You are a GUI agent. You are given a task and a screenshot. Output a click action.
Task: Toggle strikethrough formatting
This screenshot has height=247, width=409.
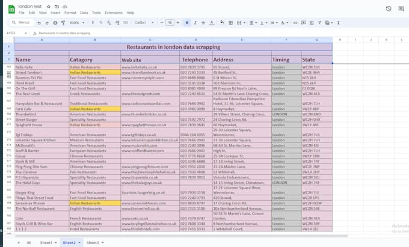point(203,23)
